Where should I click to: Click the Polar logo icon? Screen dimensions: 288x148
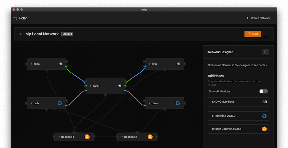[x=16, y=18]
